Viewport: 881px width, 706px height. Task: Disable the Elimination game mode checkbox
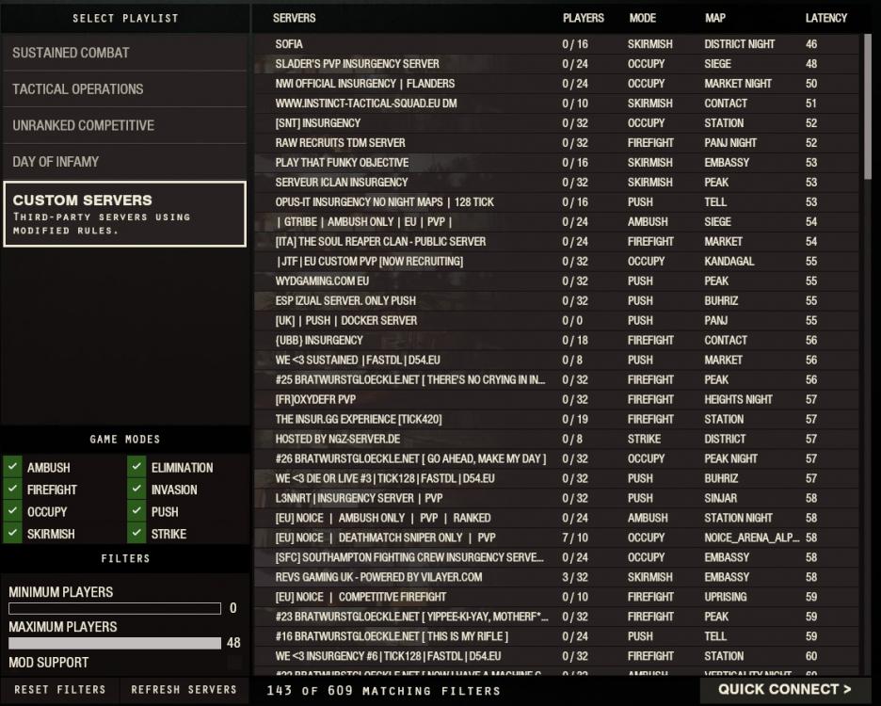pyautogui.click(x=137, y=467)
